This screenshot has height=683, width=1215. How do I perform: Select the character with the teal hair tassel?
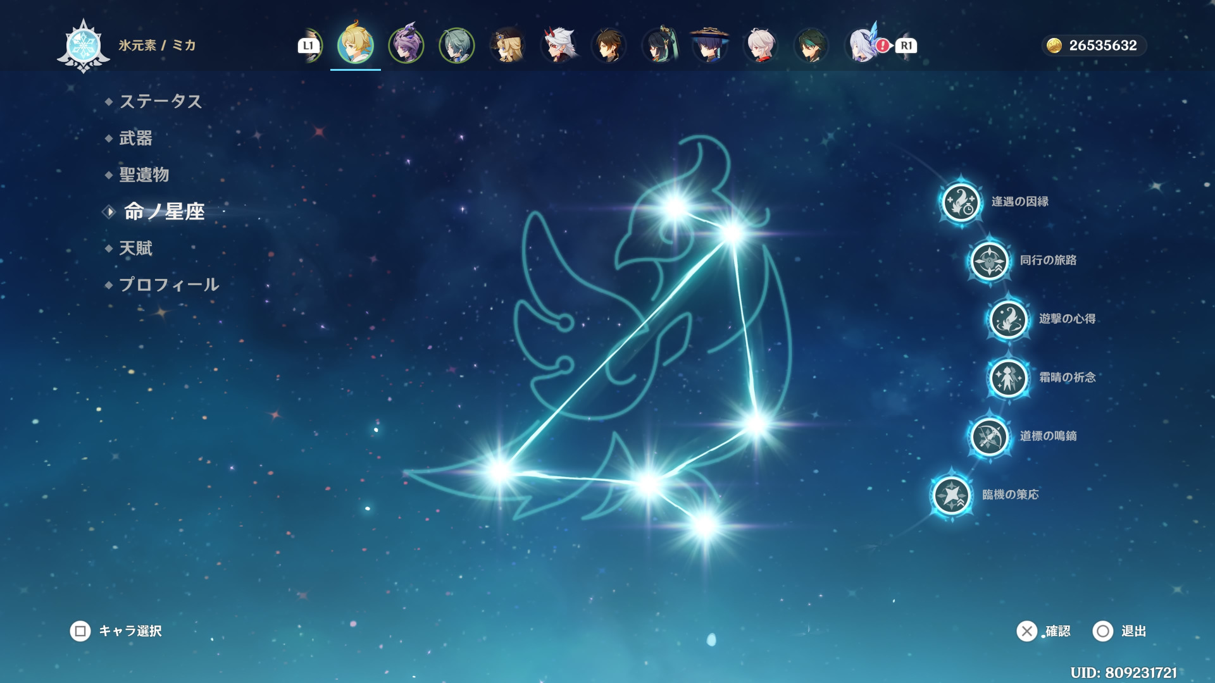[x=659, y=45]
